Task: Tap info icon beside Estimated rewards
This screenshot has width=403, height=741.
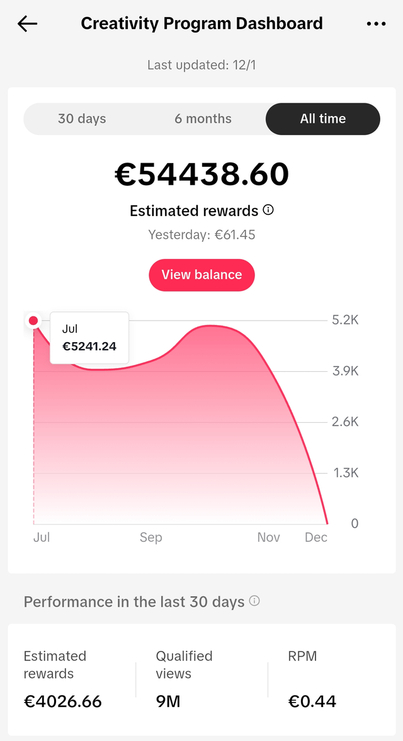Action: [268, 210]
